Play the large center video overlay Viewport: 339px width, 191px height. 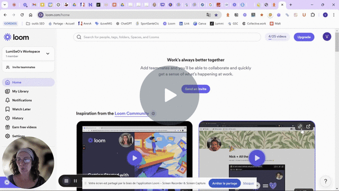point(169,95)
